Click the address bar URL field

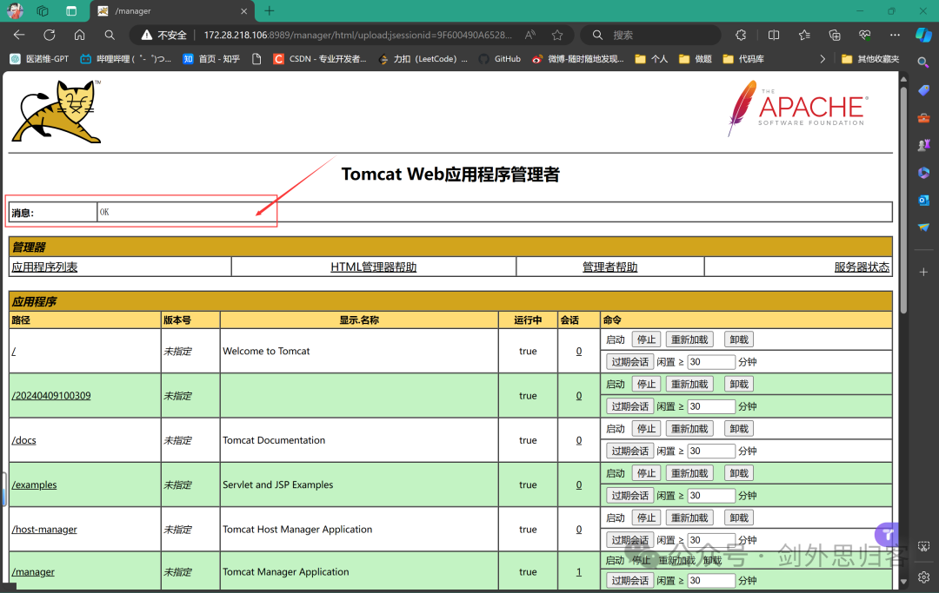(x=357, y=35)
